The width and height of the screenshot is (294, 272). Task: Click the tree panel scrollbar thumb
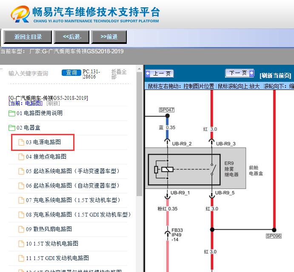[x=139, y=134]
